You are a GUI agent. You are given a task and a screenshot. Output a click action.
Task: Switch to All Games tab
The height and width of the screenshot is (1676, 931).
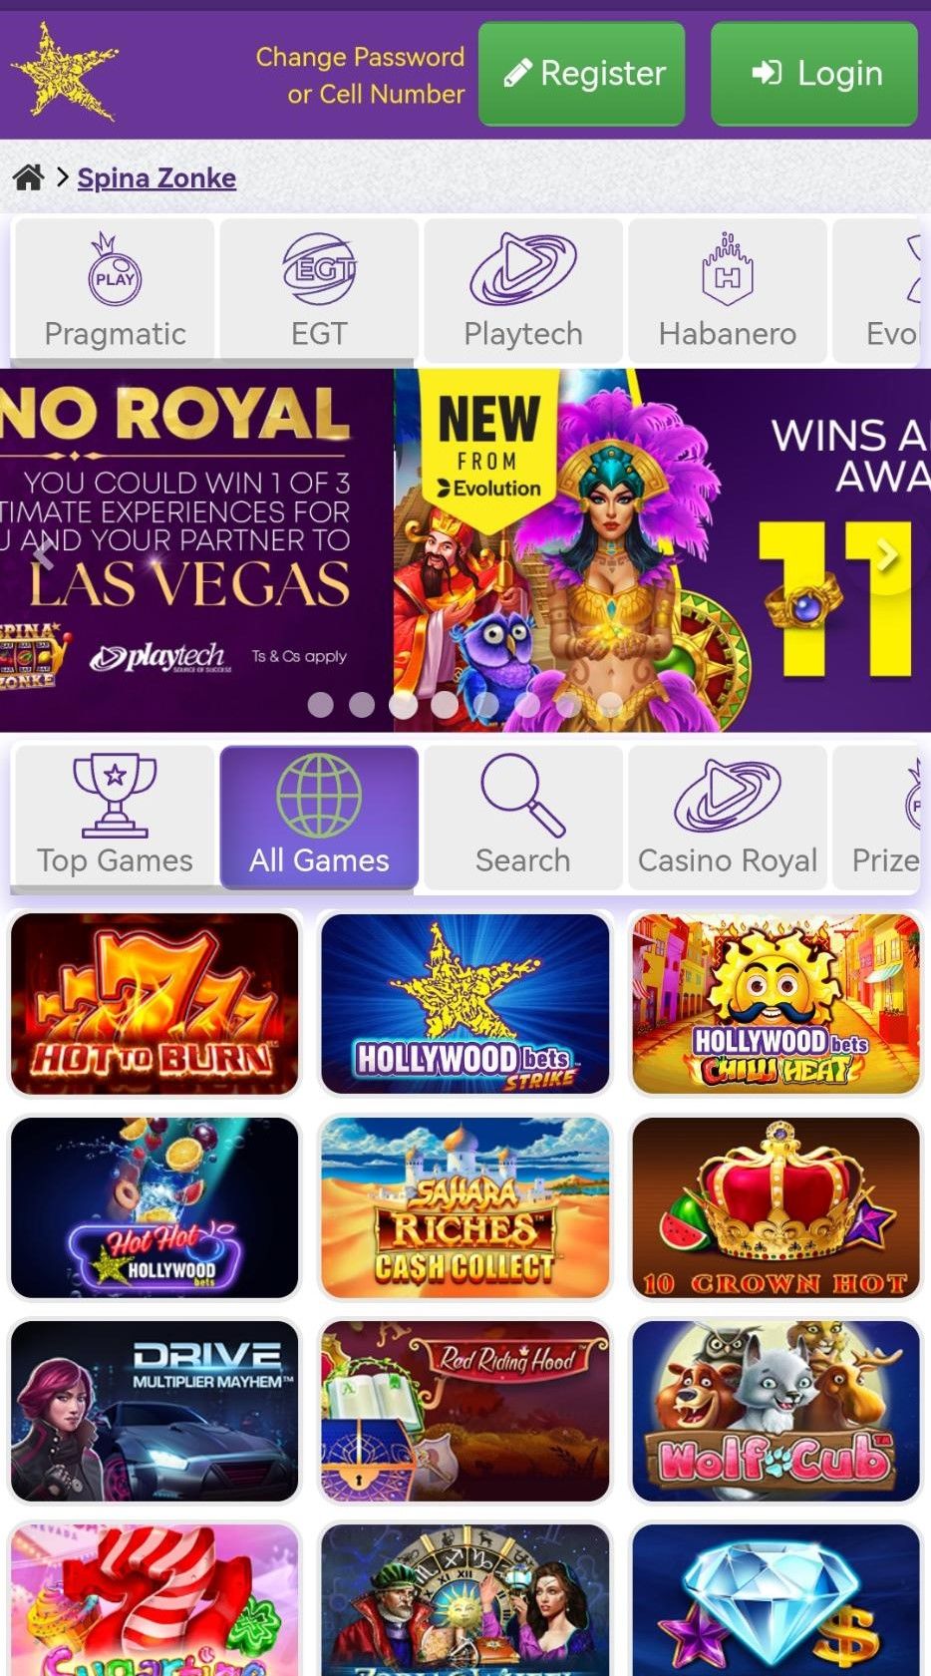pos(319,817)
